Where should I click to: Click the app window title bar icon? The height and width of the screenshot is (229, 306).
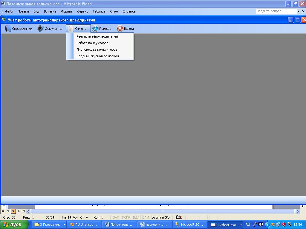point(4,20)
